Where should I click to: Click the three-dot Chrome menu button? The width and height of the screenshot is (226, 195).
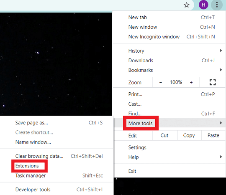pyautogui.click(x=217, y=5)
